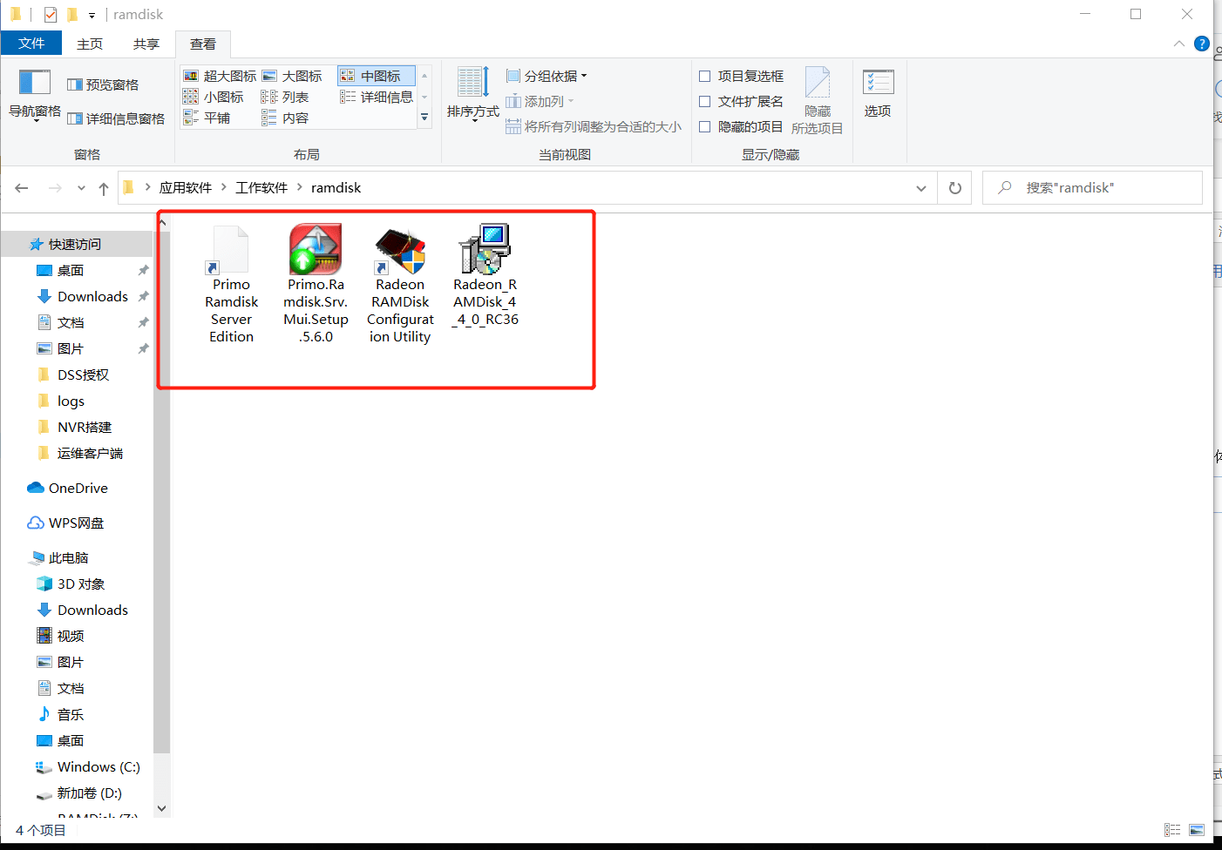Select details view icon on status bar
This screenshot has height=850, width=1222.
(1172, 830)
